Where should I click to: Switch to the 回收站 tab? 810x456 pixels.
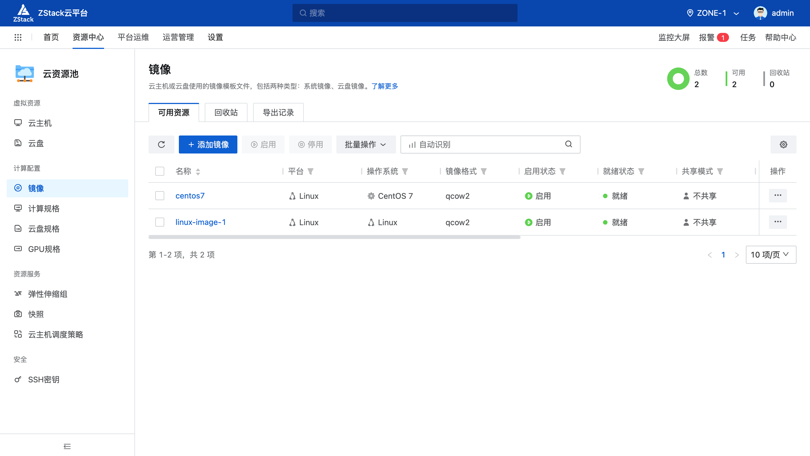(226, 112)
